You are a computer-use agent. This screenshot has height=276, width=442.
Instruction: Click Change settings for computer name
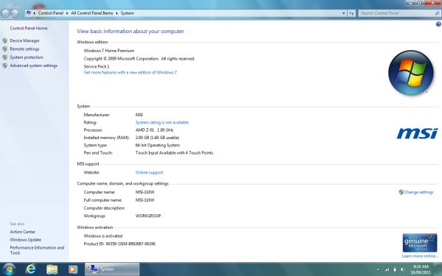pyautogui.click(x=418, y=192)
